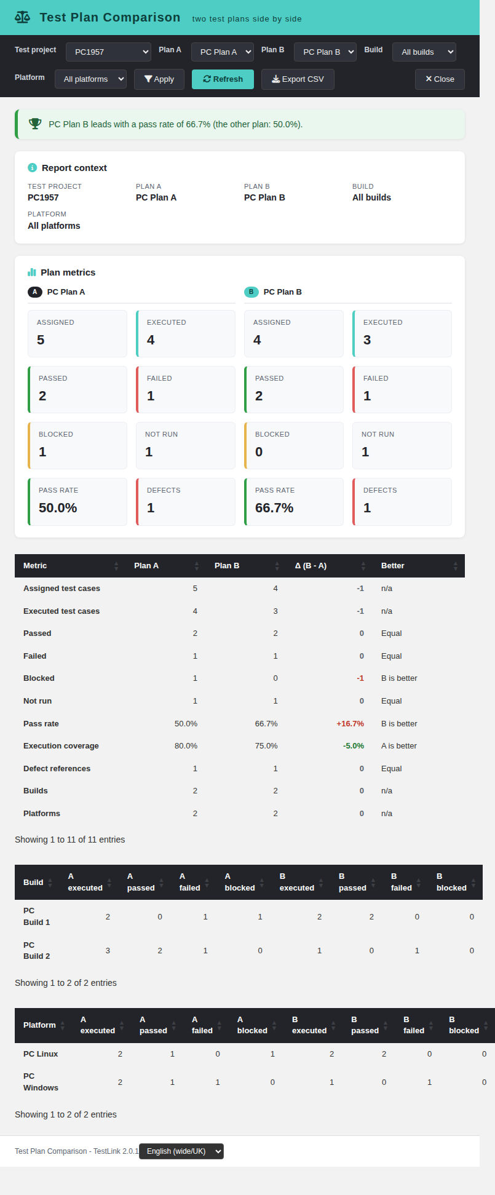Sort metrics table by Δ (B - A) column
This screenshot has height=1195, width=495.
click(330, 566)
